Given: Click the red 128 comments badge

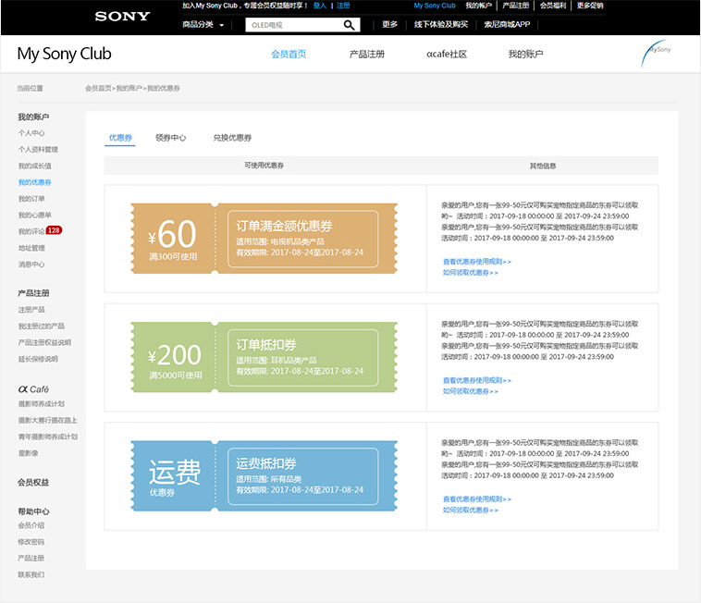Looking at the screenshot, I should click(54, 230).
